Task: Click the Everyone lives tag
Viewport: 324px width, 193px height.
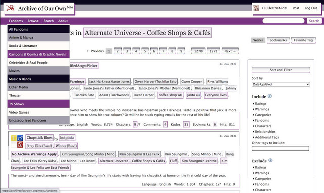Action: pos(216,95)
